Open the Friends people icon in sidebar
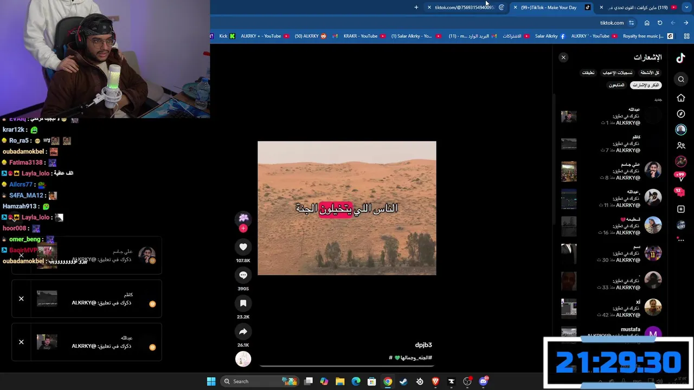This screenshot has width=694, height=390. point(681,146)
